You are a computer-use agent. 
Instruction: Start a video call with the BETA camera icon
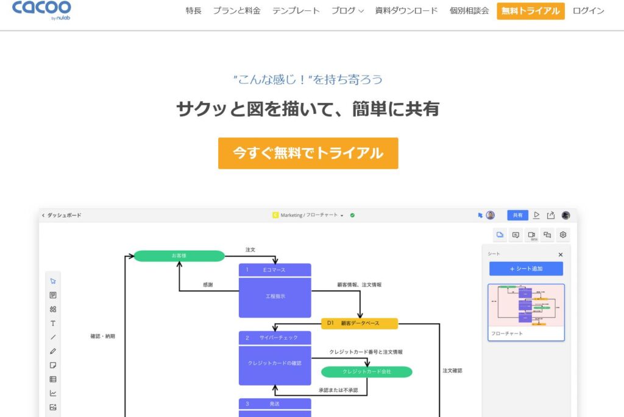(531, 234)
